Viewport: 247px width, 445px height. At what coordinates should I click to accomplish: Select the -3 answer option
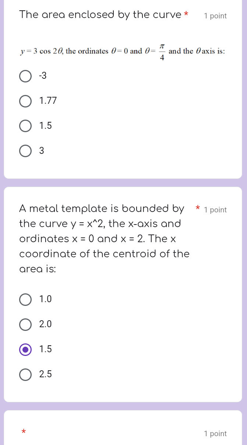25,76
